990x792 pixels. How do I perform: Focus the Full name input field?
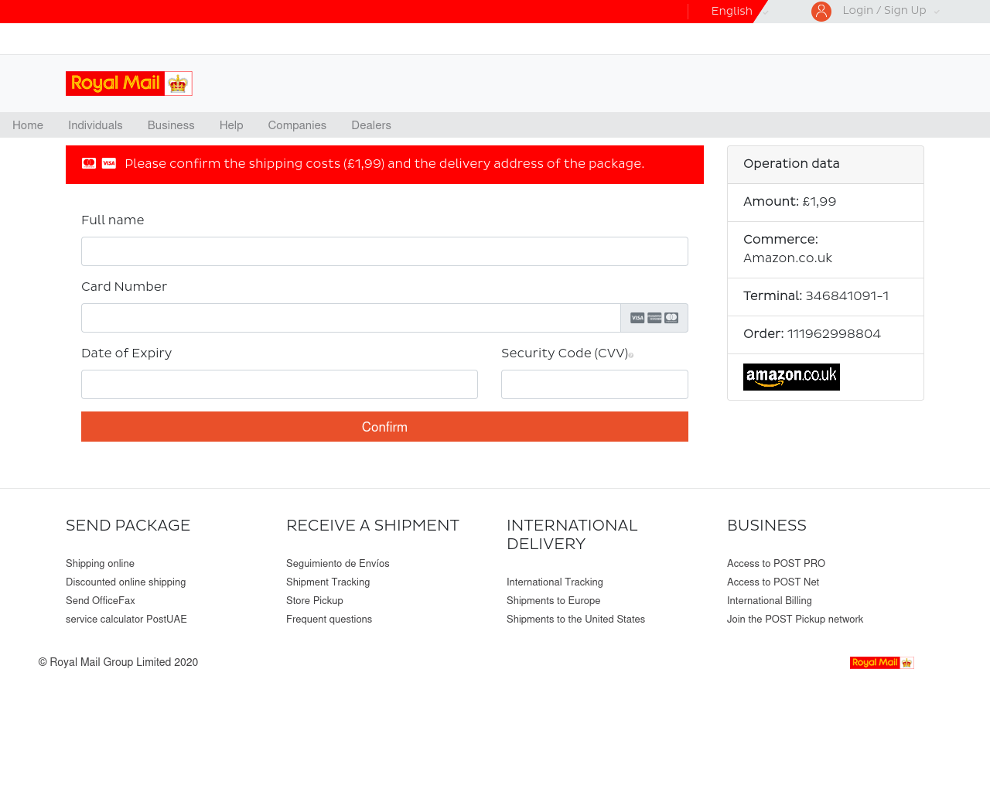click(384, 251)
